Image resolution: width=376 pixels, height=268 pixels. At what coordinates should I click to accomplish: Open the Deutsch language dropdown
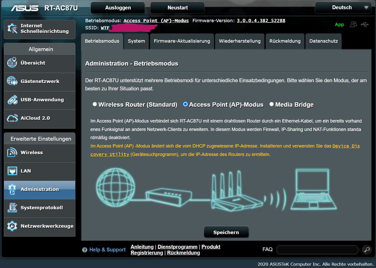tap(343, 8)
